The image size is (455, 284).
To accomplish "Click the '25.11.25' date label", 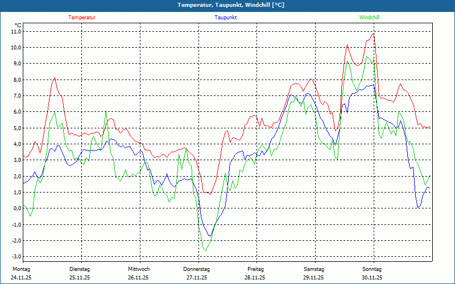I will 80,278.
